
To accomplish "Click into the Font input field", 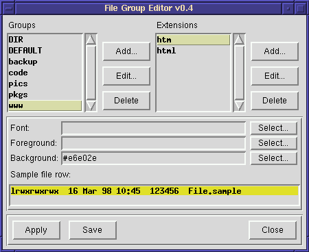I will click(153, 128).
